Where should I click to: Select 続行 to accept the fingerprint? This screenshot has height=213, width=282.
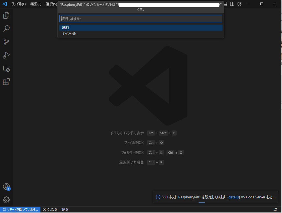click(140, 28)
